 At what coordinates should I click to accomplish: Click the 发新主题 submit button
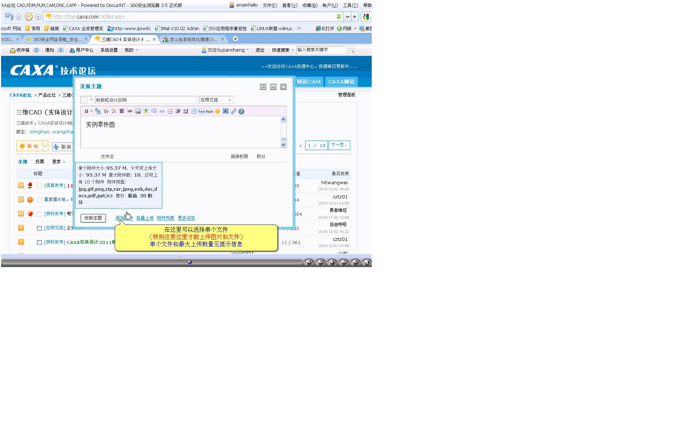(93, 218)
